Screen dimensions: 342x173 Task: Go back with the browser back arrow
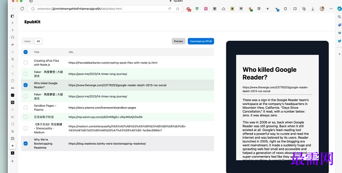click(x=13, y=9)
